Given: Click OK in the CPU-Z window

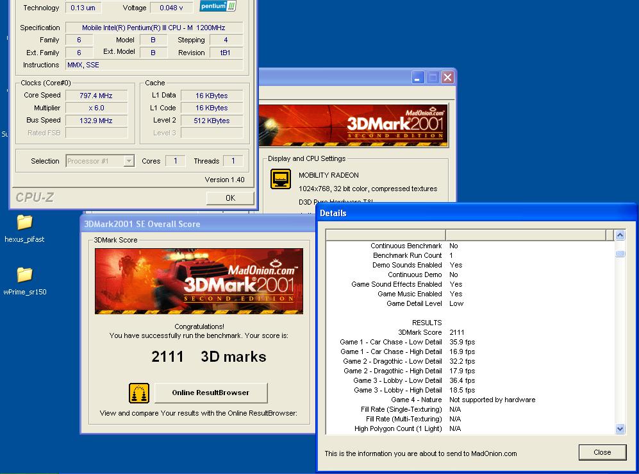Looking at the screenshot, I should pyautogui.click(x=230, y=198).
